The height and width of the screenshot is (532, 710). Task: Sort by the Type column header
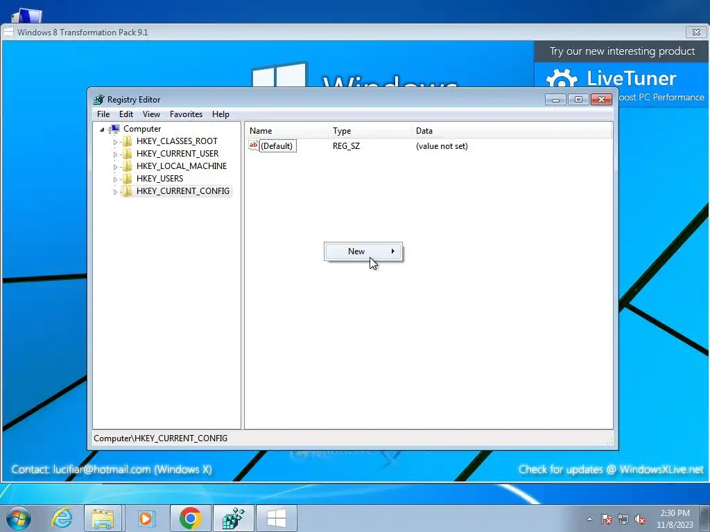tap(370, 131)
